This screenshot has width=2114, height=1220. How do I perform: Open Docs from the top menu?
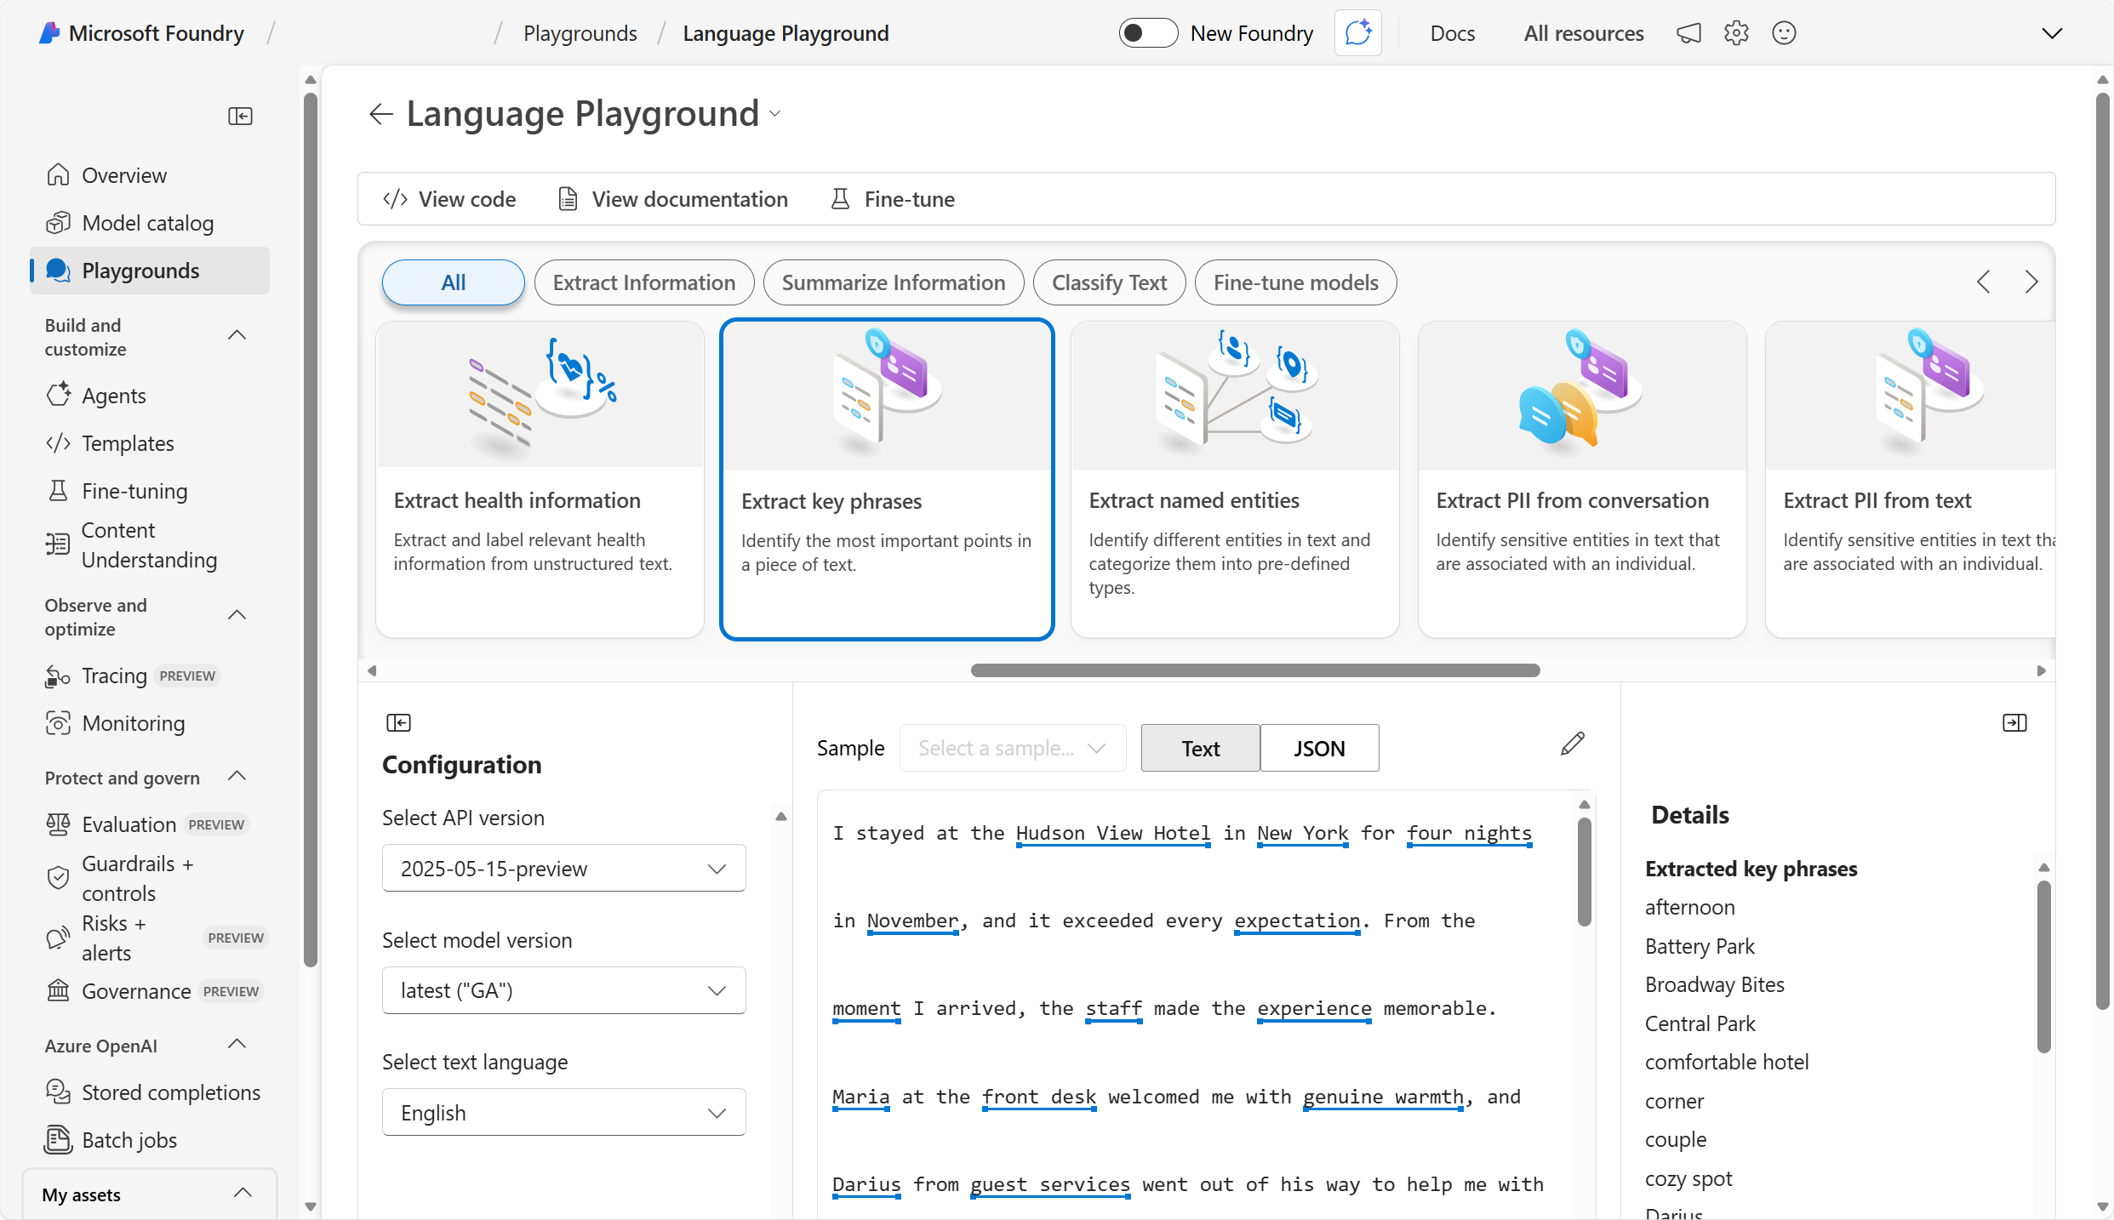[x=1453, y=33]
